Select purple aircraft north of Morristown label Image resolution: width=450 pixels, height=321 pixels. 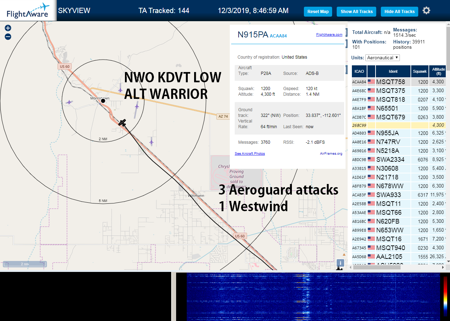[x=120, y=90]
